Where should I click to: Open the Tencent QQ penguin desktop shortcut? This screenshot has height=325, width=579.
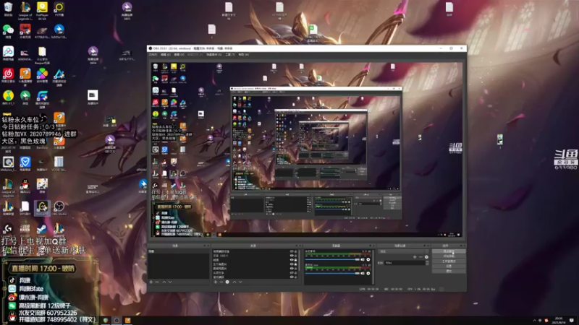(x=25, y=186)
